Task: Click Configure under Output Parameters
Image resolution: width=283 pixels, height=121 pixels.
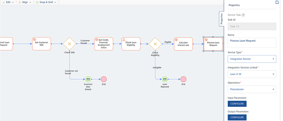Action: 237,117
